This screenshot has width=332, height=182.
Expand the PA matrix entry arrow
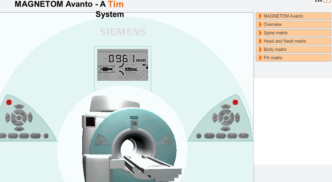260,58
